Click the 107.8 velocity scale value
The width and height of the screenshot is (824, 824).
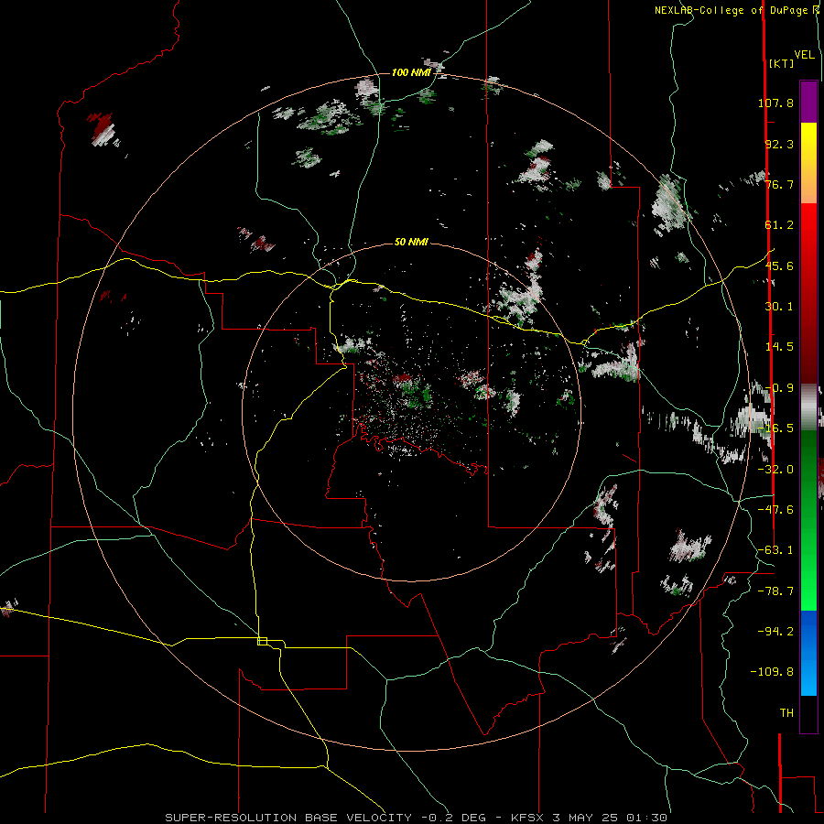(x=775, y=103)
